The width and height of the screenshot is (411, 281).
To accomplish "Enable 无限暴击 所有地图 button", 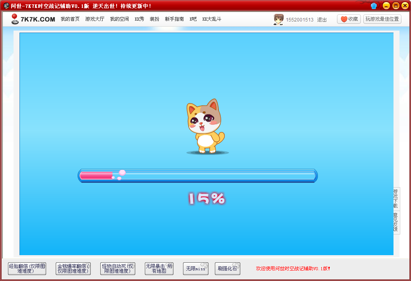I will [x=159, y=268].
